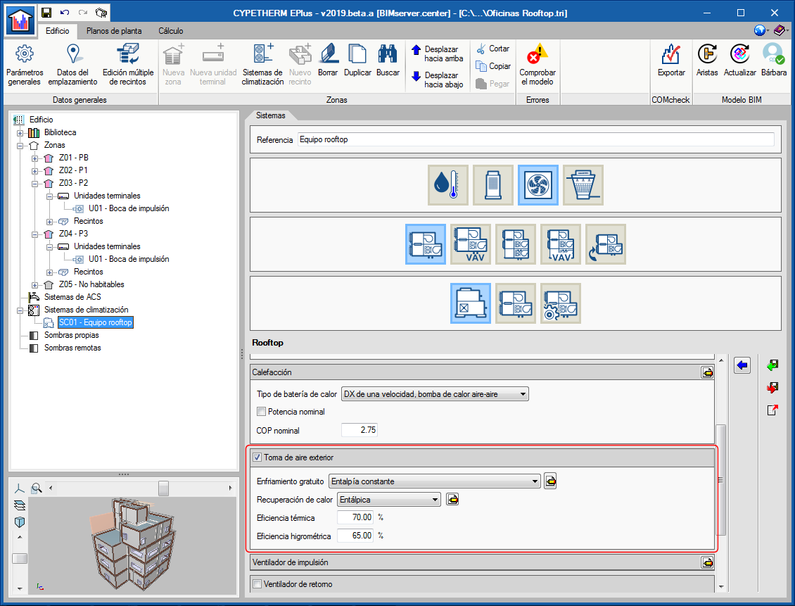Open Recuperación de calor dropdown
Screen dimensions: 795x606
[x=389, y=500]
